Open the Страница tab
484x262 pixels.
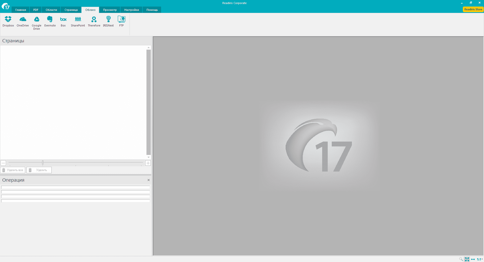point(71,10)
